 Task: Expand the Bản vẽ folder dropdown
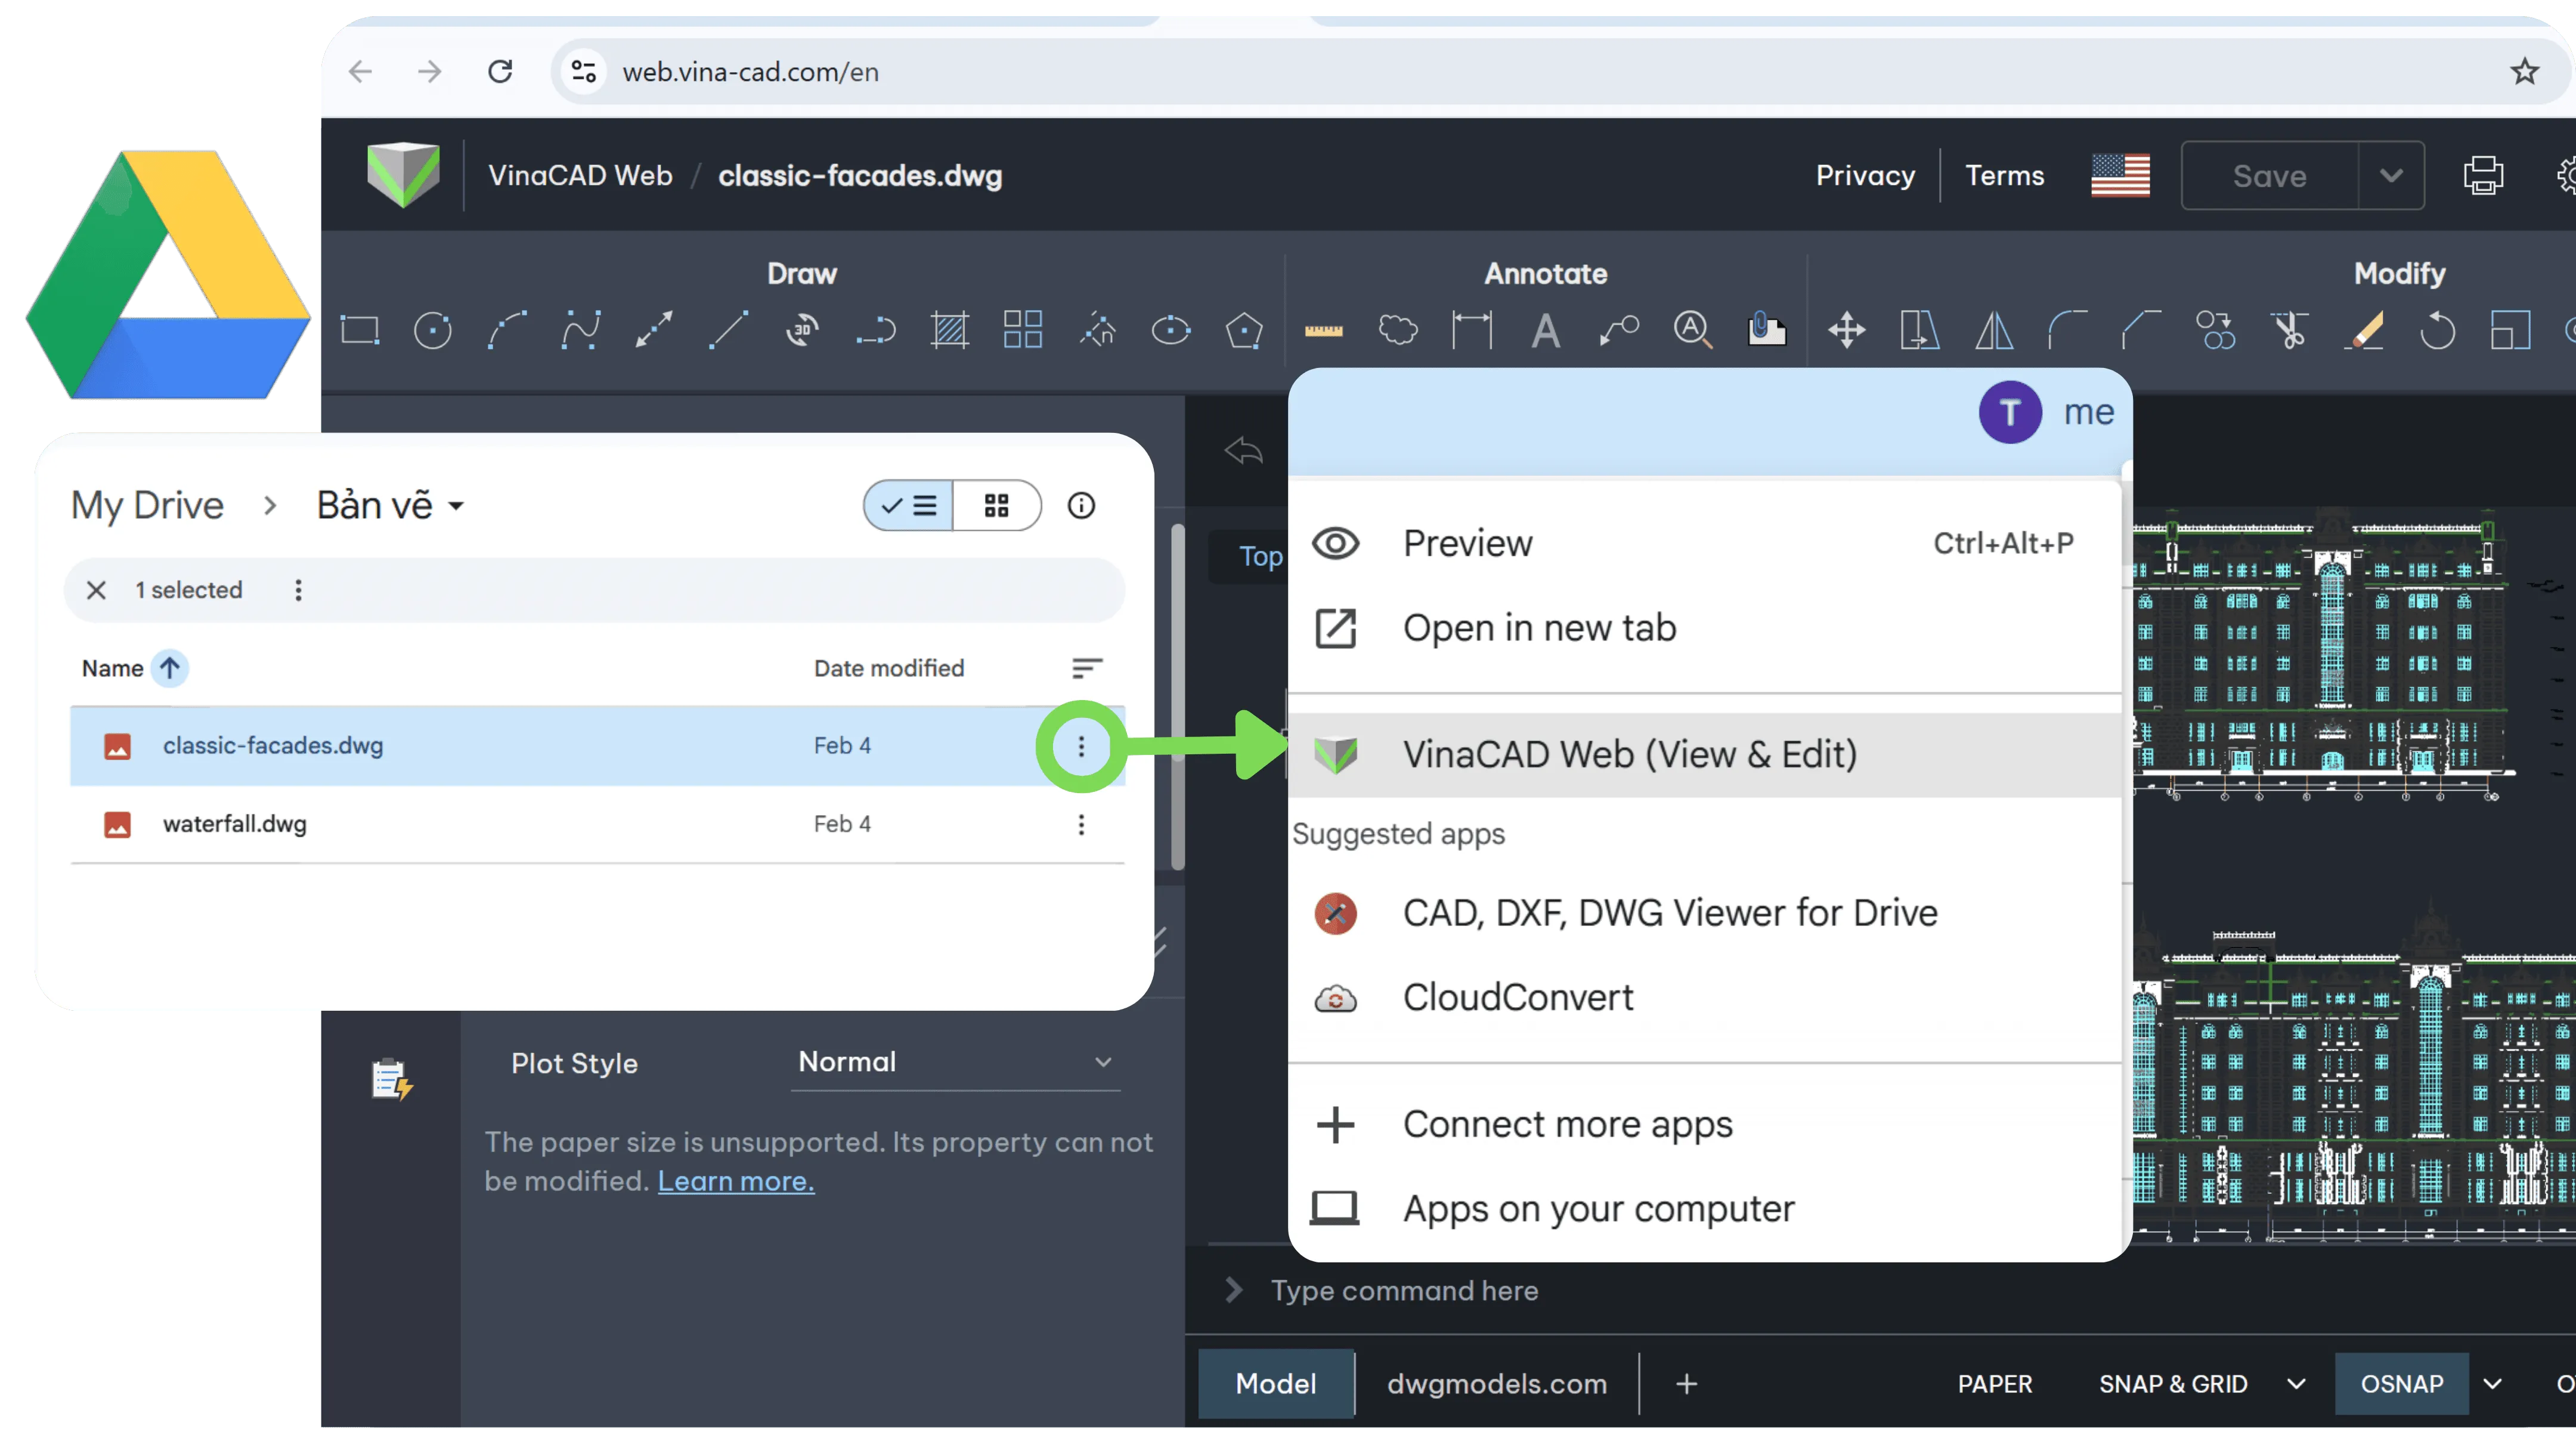[456, 506]
